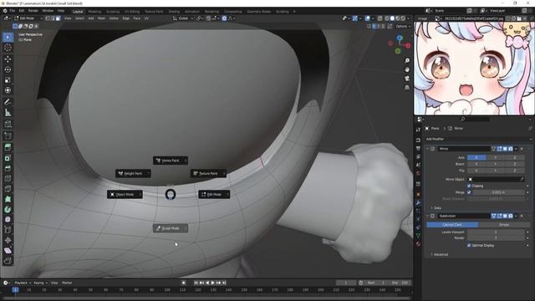The height and width of the screenshot is (301, 535).
Task: Open the Playback dropdown in timeline
Action: tap(23, 283)
